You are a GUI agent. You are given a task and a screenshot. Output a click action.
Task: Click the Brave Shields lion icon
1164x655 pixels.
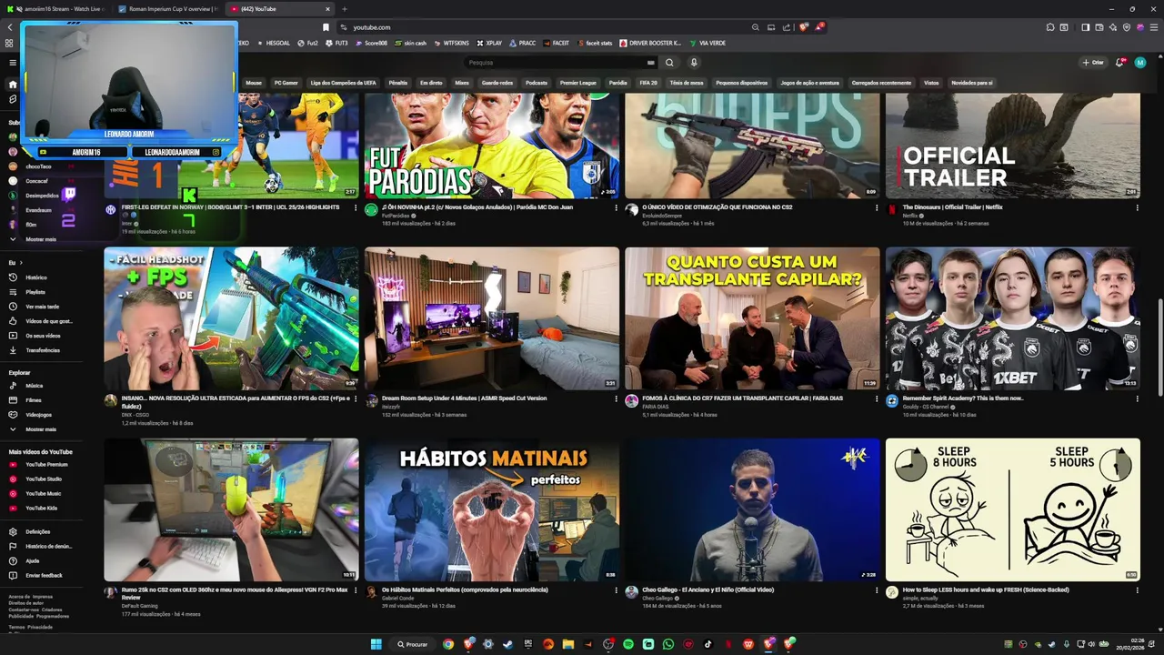tap(803, 27)
